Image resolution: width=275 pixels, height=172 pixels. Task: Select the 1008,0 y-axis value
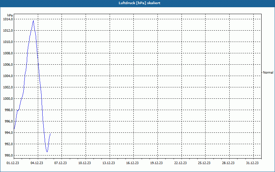tap(8, 53)
